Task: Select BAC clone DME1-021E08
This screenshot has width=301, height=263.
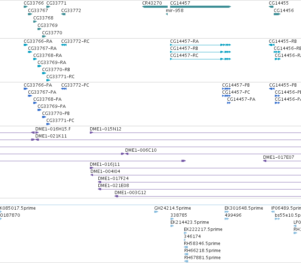Action: click(114, 186)
